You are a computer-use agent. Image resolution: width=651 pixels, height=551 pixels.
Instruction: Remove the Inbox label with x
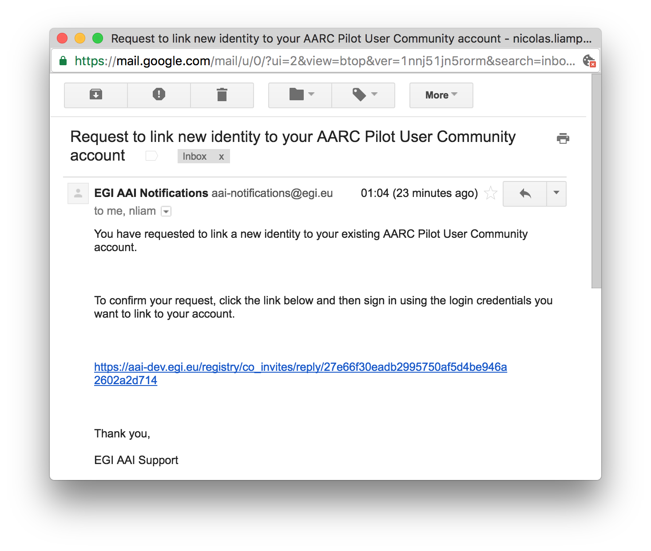click(221, 157)
